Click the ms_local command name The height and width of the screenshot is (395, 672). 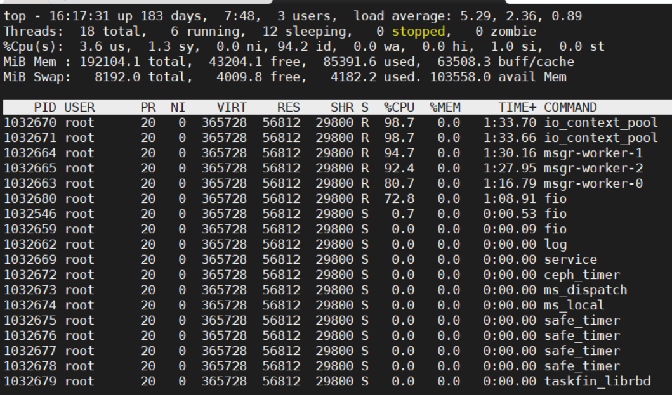[x=574, y=305]
